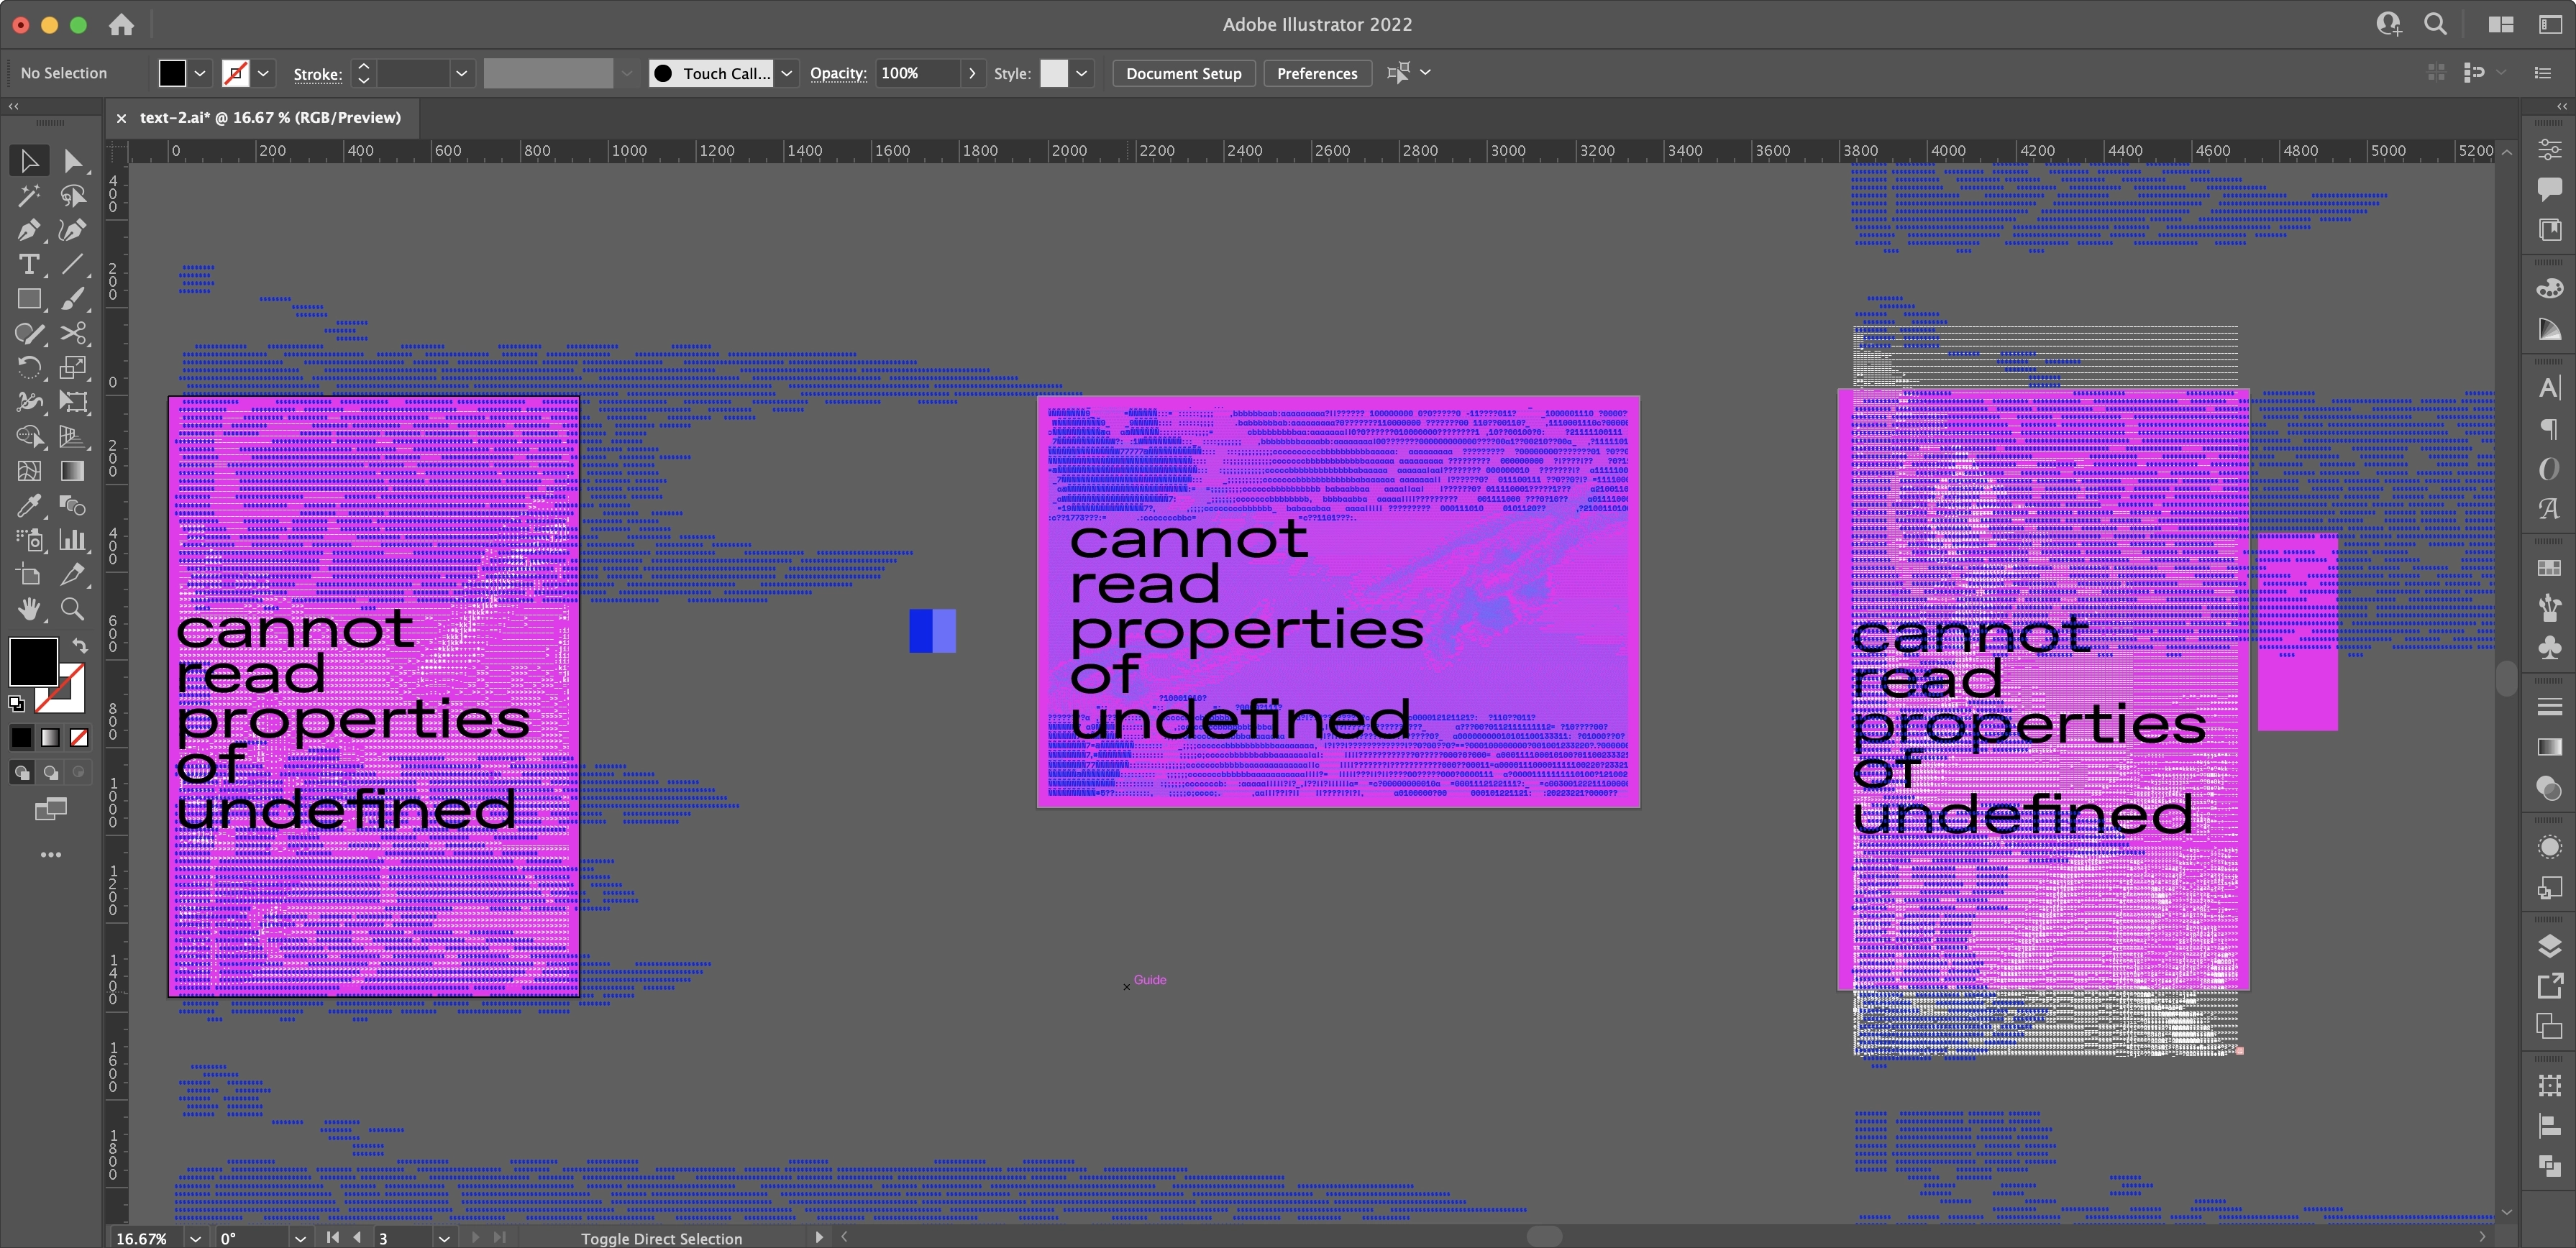Viewport: 2576px width, 1248px height.
Task: Click the Home button
Action: coord(122,25)
